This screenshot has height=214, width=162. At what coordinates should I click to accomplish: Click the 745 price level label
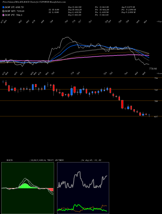coord(156,90)
